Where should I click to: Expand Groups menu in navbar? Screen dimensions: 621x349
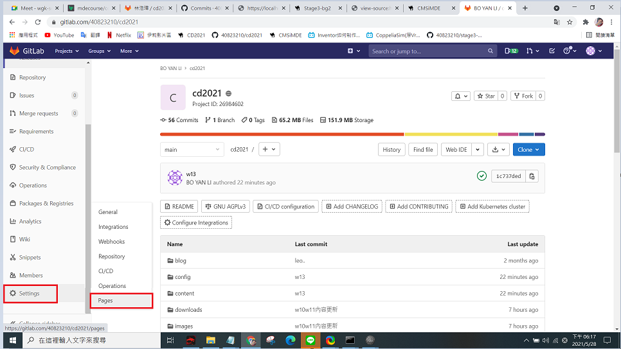click(100, 51)
